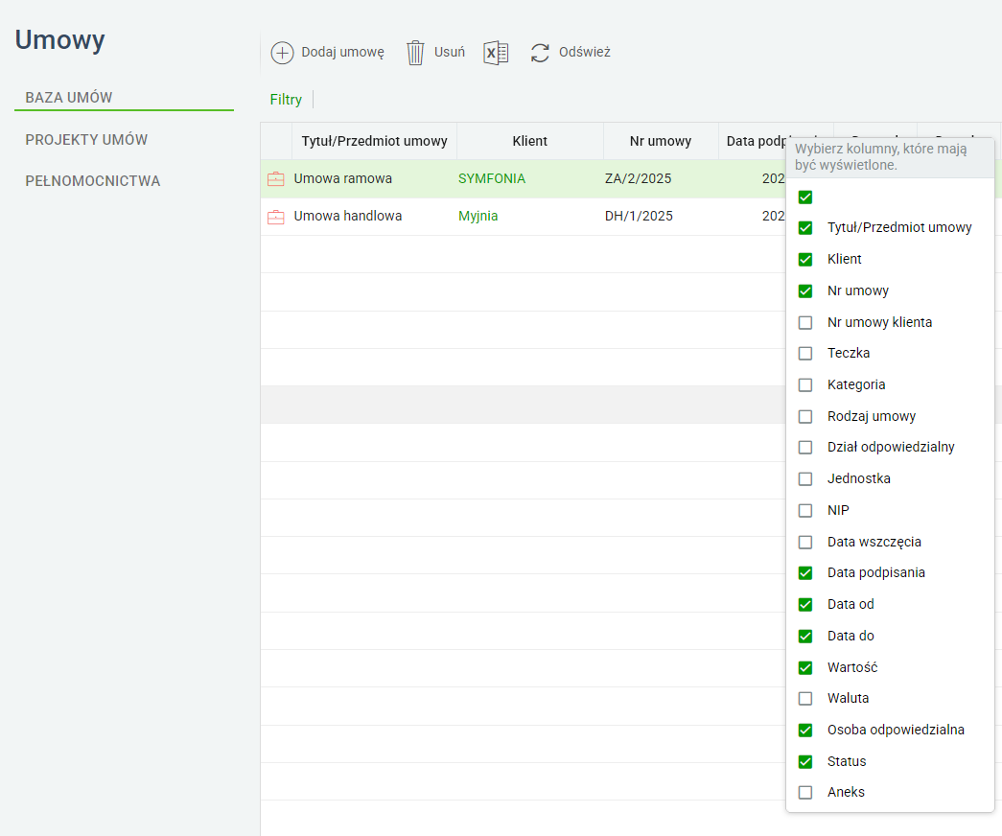This screenshot has height=836, width=1002.
Task: Uncheck the Klient column checkbox
Action: pyautogui.click(x=805, y=260)
